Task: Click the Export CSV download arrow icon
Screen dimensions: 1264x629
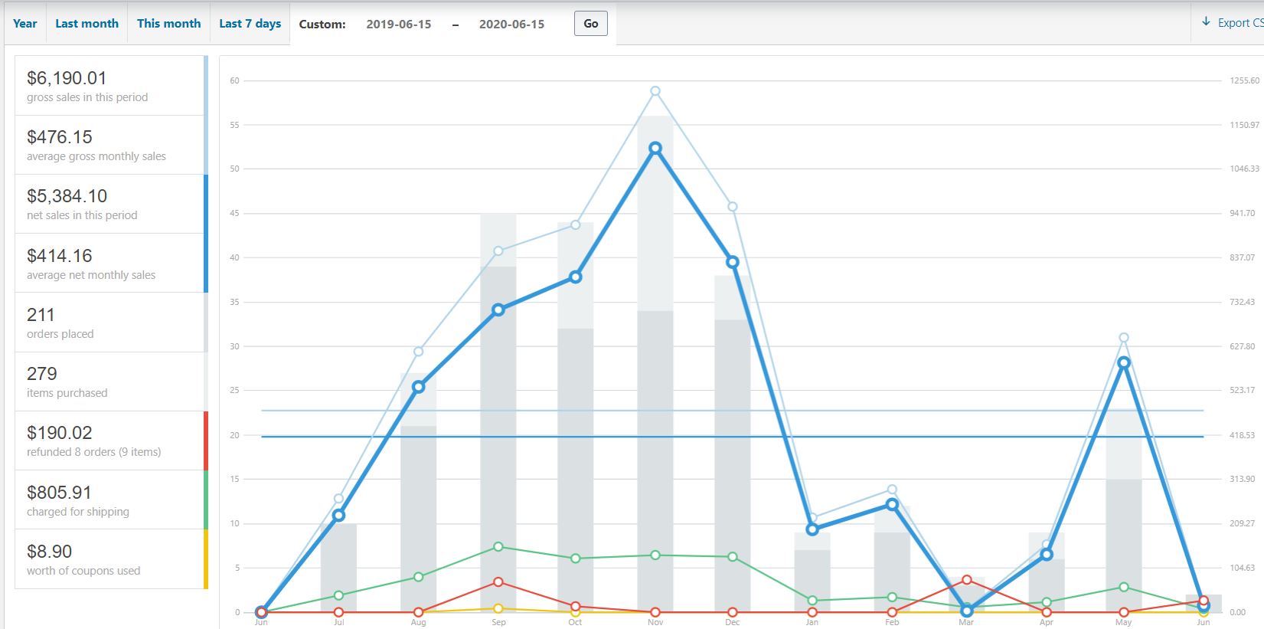Action: pyautogui.click(x=1206, y=22)
